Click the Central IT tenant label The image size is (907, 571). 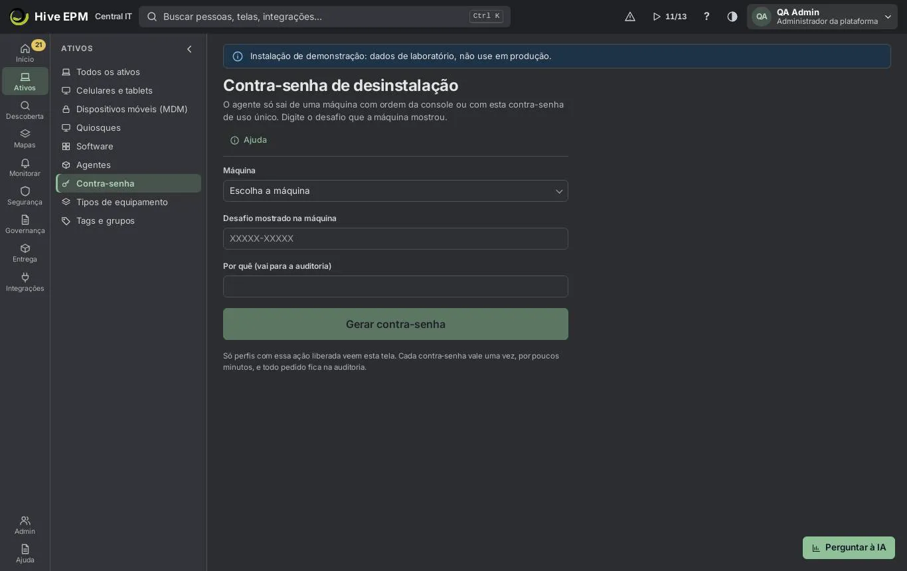point(114,17)
